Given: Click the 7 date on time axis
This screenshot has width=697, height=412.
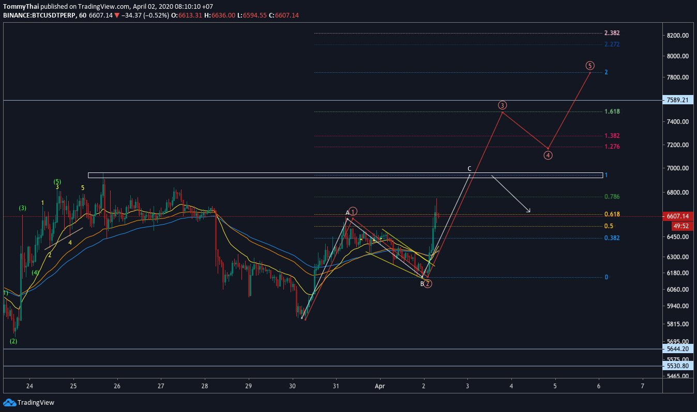Looking at the screenshot, I should (643, 386).
